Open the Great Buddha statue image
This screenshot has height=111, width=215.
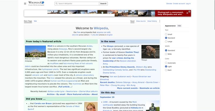153,106
